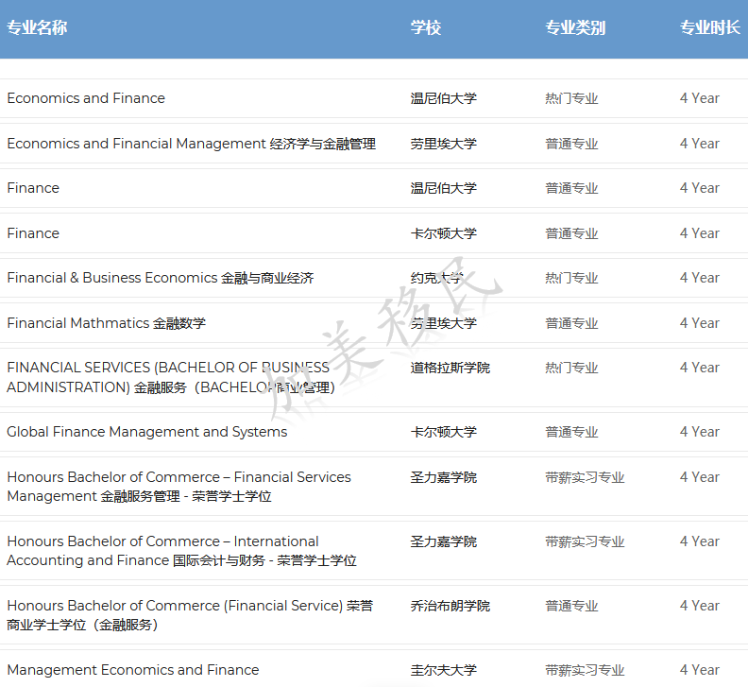
Task: Click 热门专业 in the Economics and Finance row
Action: point(571,98)
